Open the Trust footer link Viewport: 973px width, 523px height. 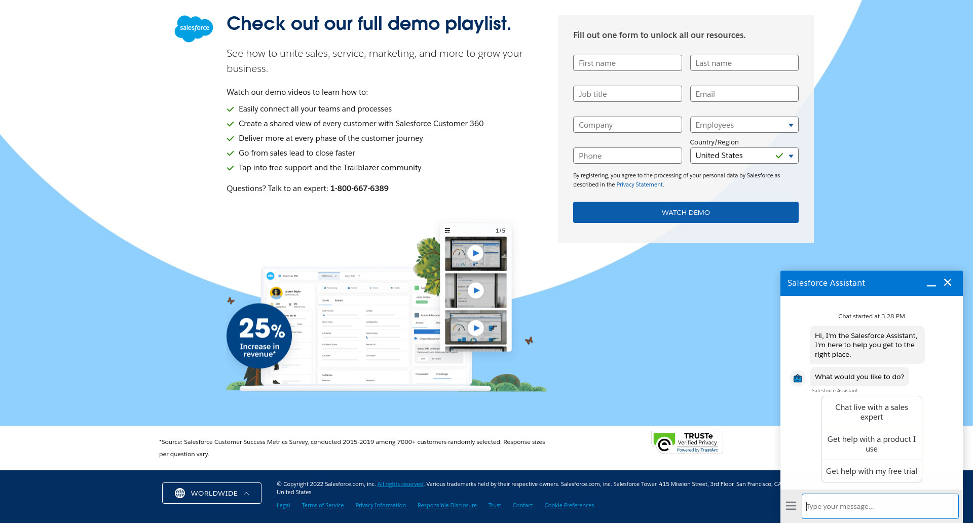(495, 505)
